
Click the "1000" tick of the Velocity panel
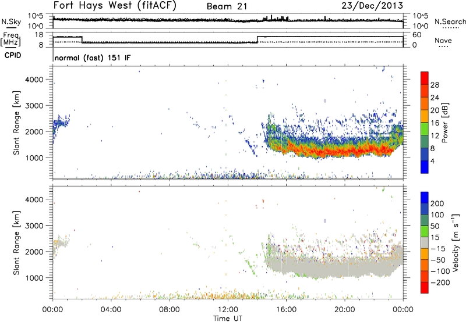coord(34,278)
